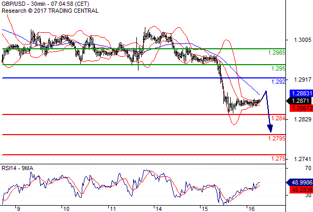Viewport: 313px width, 212px height.
Task: Click the red 45.2836 RSI value tag
Action: point(301,190)
